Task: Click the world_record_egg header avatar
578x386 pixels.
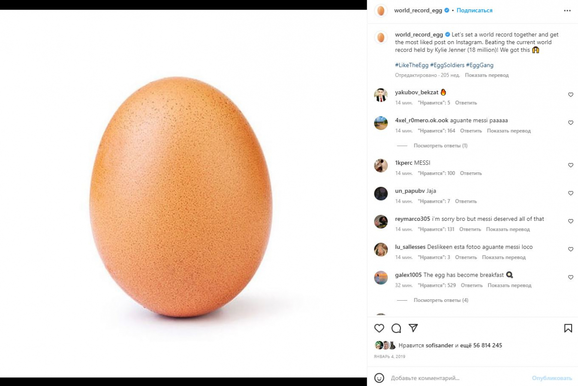Action: pos(381,11)
